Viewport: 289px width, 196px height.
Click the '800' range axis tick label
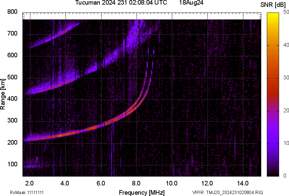pyautogui.click(x=12, y=12)
